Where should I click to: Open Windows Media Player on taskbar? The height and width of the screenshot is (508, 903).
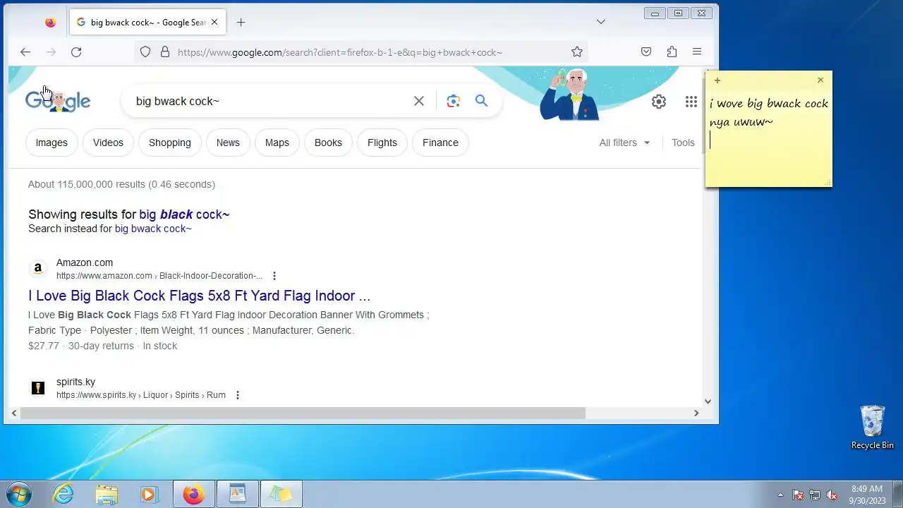tap(149, 494)
